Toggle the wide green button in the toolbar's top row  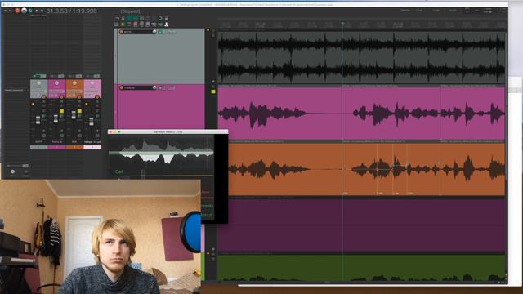(x=132, y=18)
